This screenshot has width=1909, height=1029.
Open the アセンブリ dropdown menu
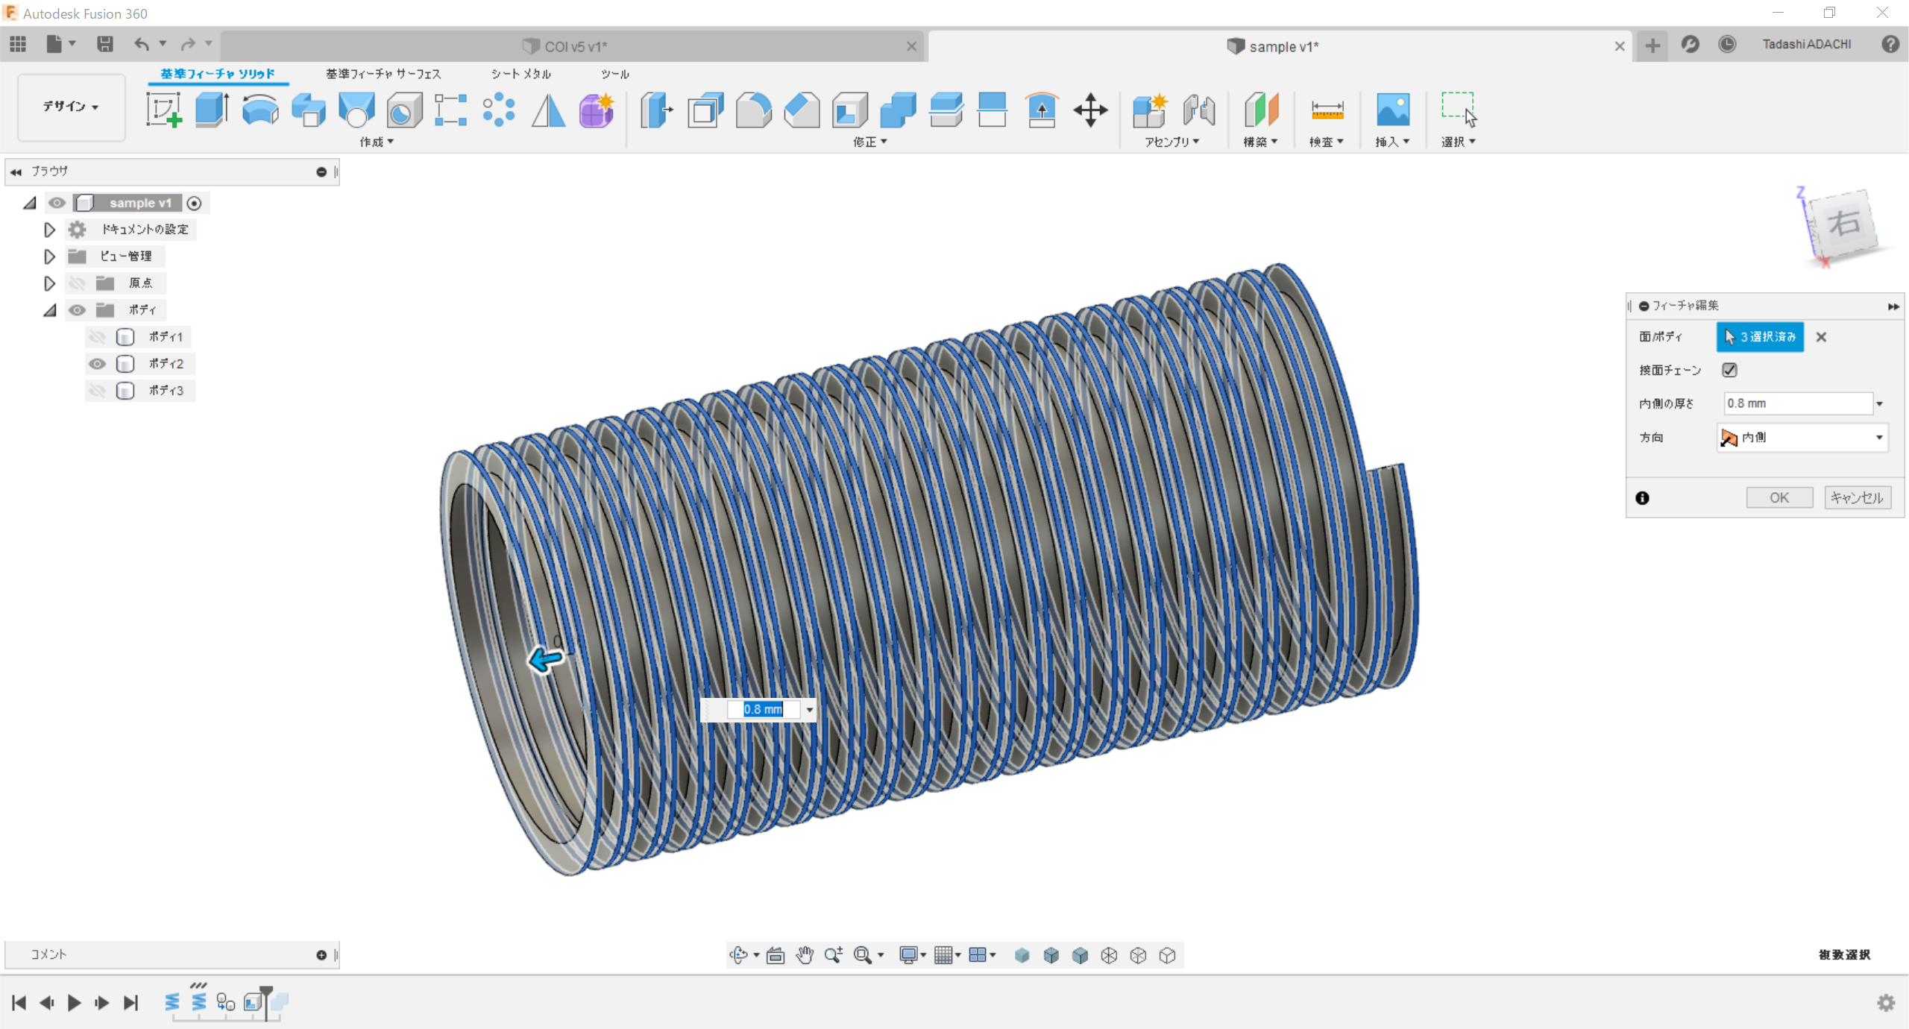point(1172,142)
